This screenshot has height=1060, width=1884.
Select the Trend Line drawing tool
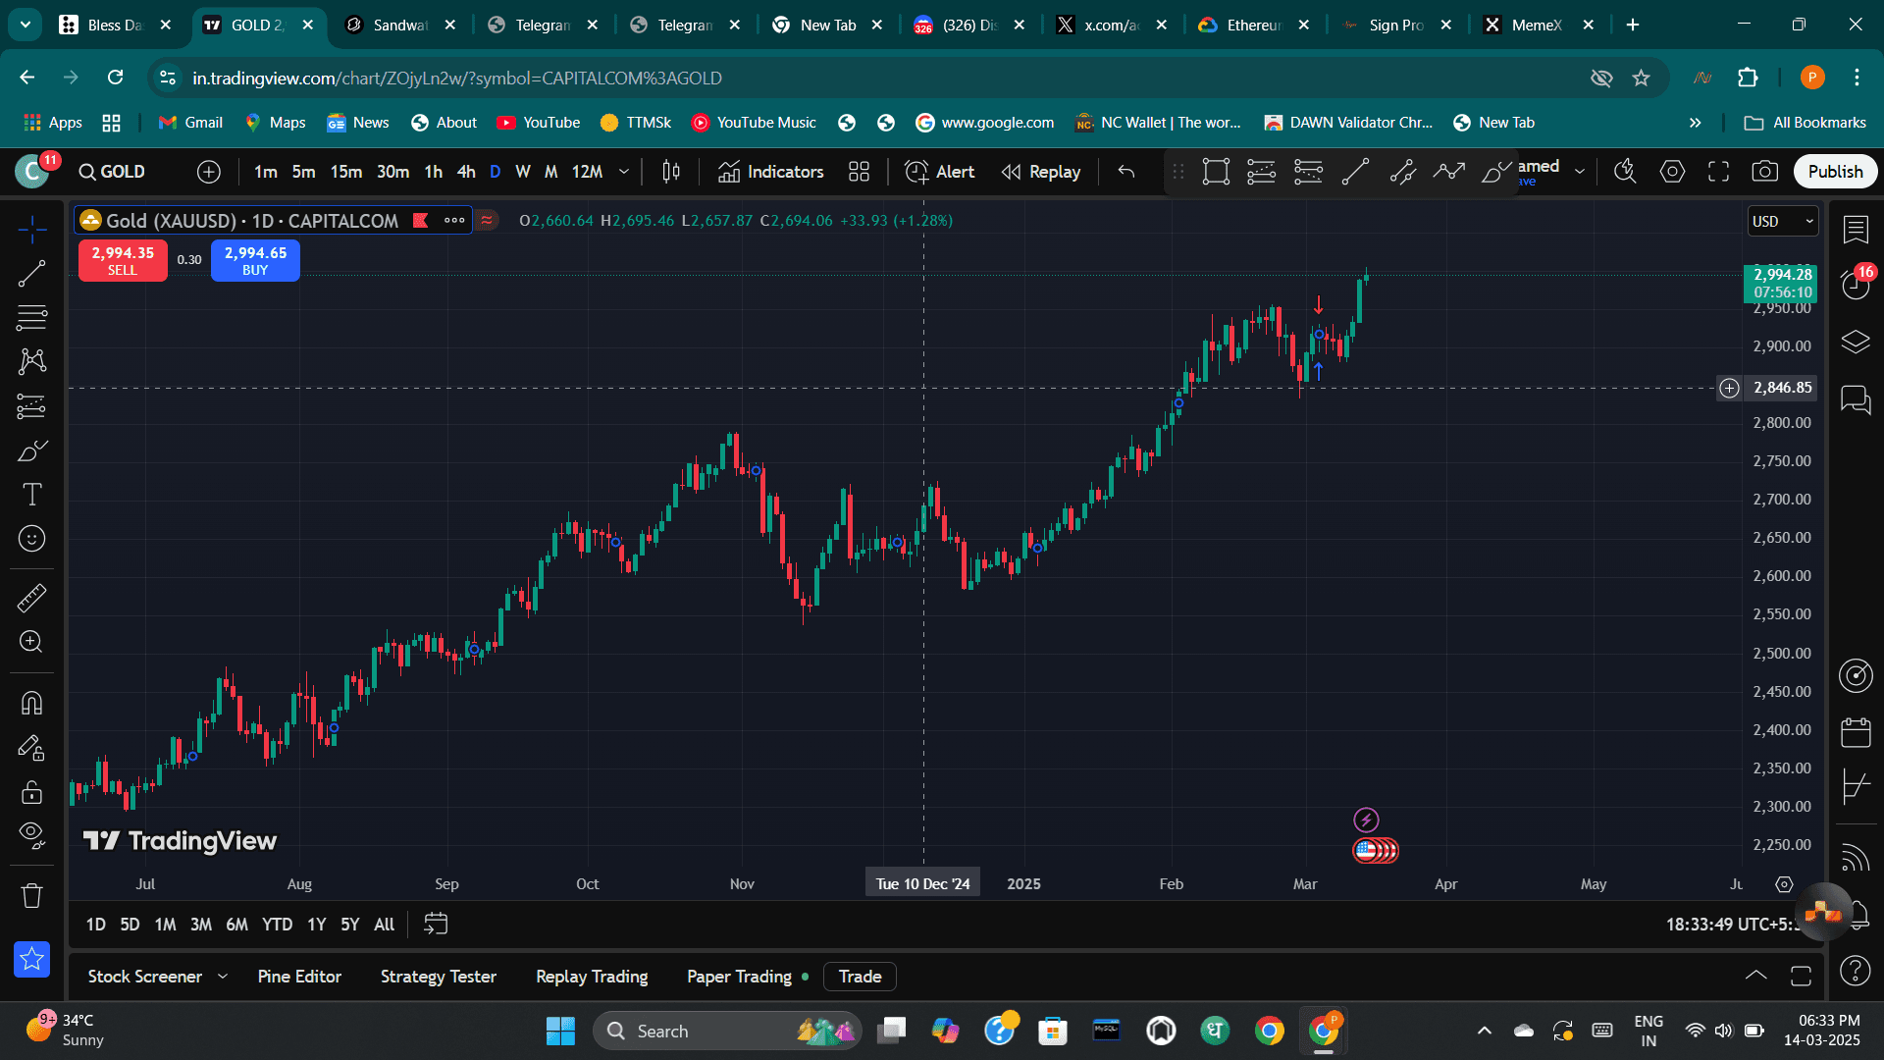[x=31, y=273]
